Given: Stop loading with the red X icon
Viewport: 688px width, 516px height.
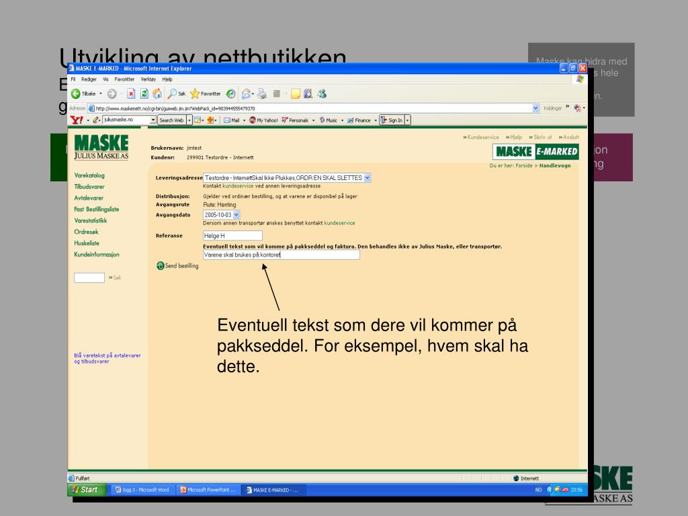Looking at the screenshot, I should tap(131, 93).
